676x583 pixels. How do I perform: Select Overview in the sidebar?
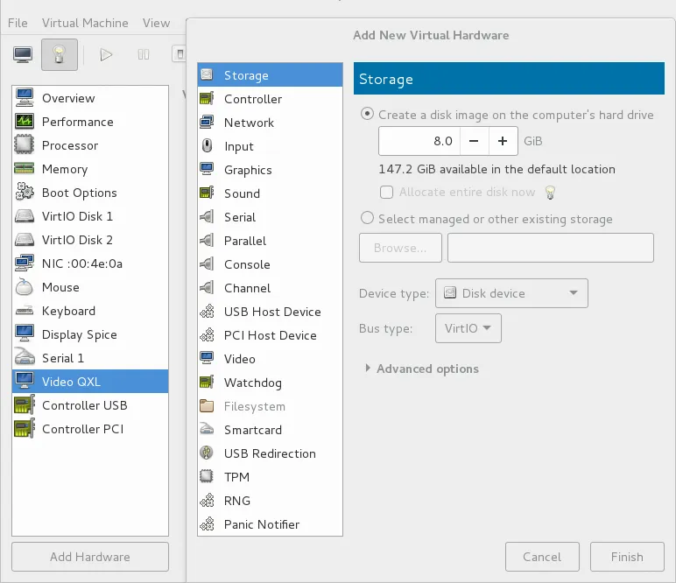click(90, 98)
